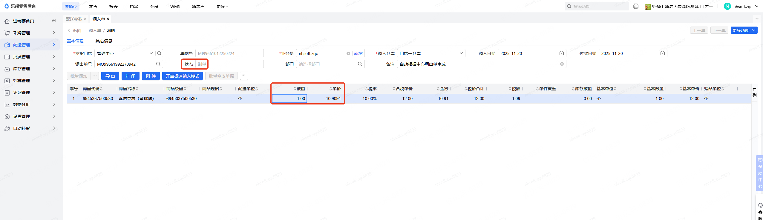The width and height of the screenshot is (763, 220).
Task: Open the 零售 top menu
Action: click(x=93, y=6)
